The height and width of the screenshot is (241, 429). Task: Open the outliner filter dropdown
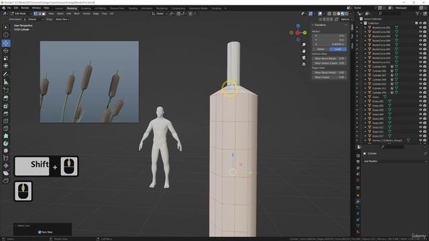click(x=418, y=13)
